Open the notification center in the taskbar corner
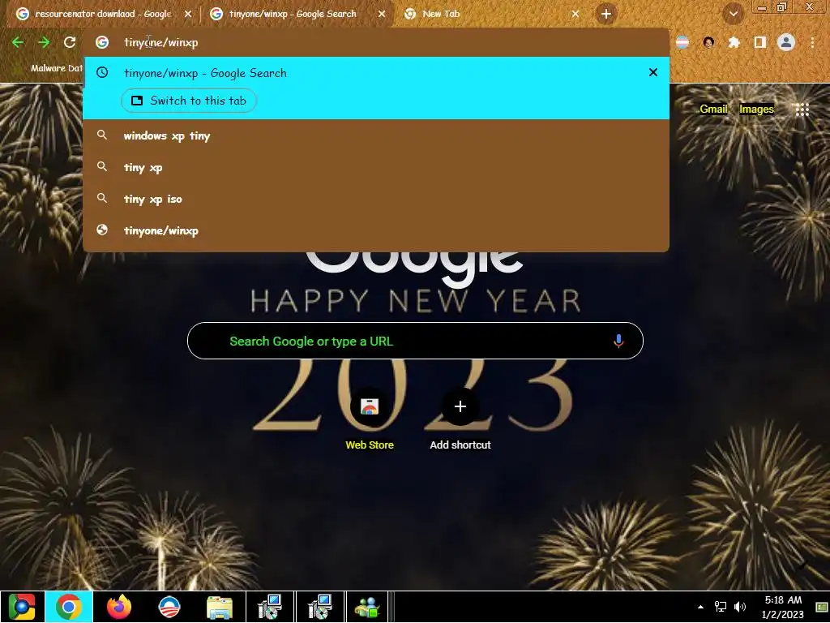The image size is (830, 623). (821, 607)
